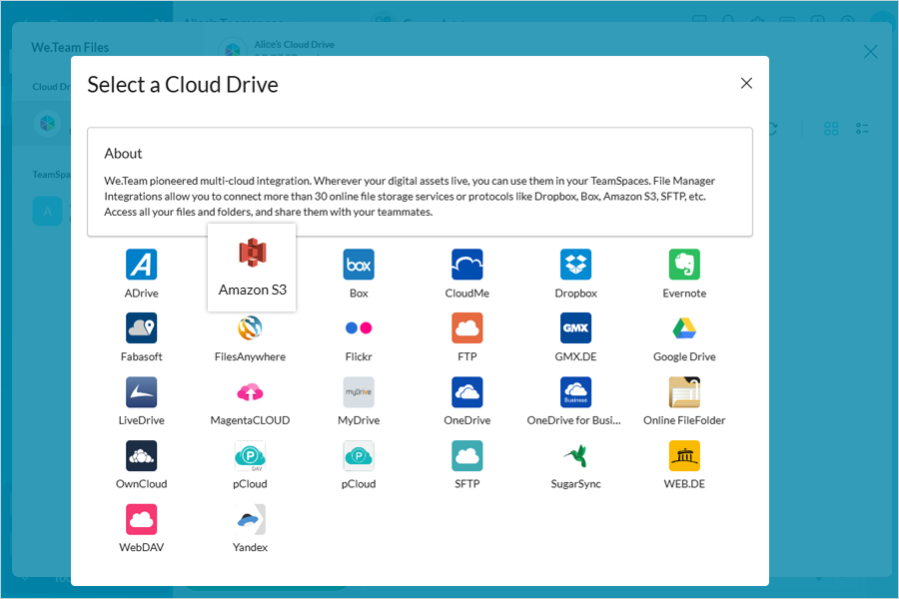This screenshot has height=599, width=899.
Task: Pick the OneDrive icon
Action: tap(466, 392)
